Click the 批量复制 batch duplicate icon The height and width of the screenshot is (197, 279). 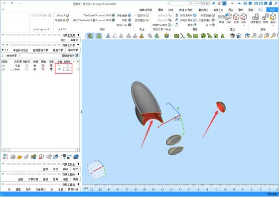click(255, 18)
